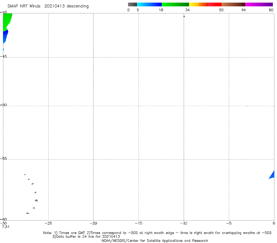Click the longitude label '-10'
Image resolution: width=277 pixels, height=243 pixels.
coord(183,224)
